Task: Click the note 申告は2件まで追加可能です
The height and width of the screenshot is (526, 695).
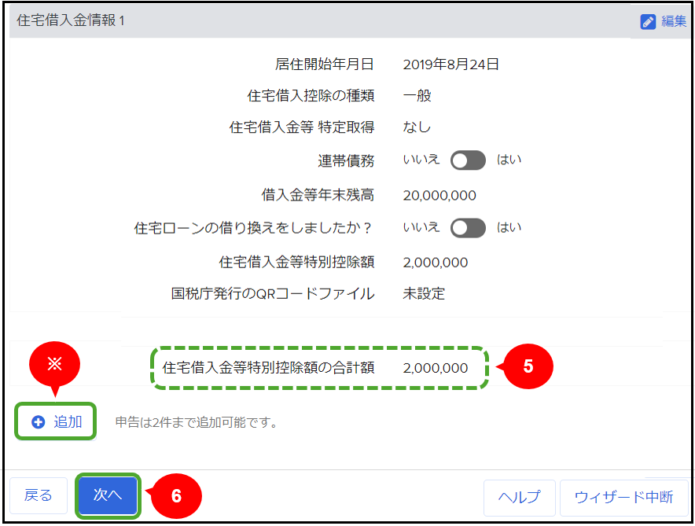Action: (x=197, y=422)
